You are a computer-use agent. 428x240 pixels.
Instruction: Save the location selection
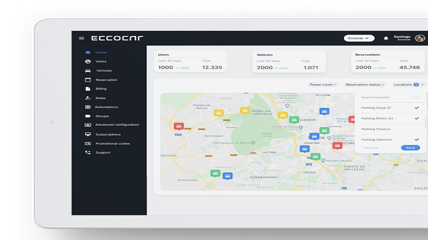[x=410, y=148]
